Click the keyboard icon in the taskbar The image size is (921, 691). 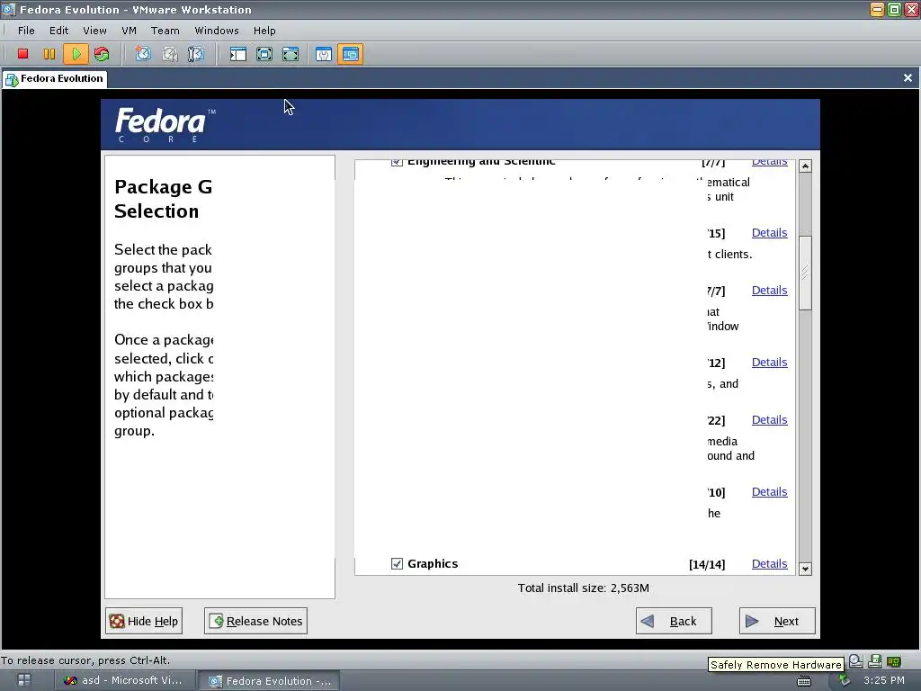(804, 681)
